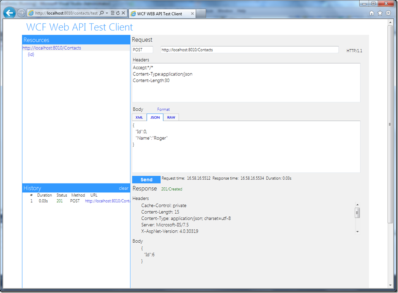Click into the JSON body text area
This screenshot has height=293, width=398.
(x=246, y=147)
